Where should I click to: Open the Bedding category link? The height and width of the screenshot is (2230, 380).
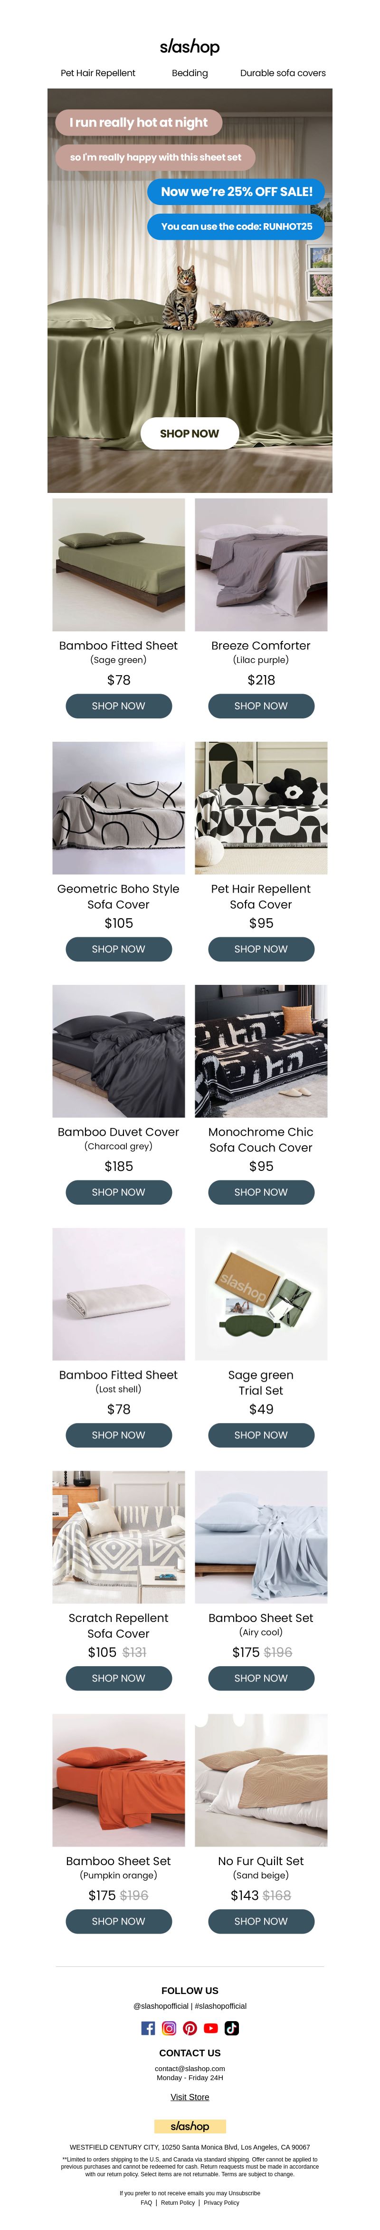(x=190, y=74)
